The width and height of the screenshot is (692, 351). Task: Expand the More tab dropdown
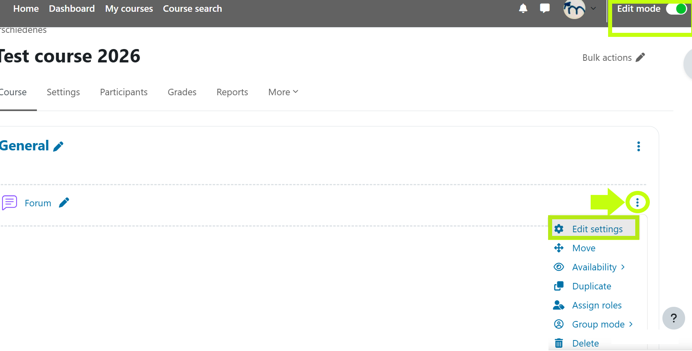pyautogui.click(x=283, y=92)
